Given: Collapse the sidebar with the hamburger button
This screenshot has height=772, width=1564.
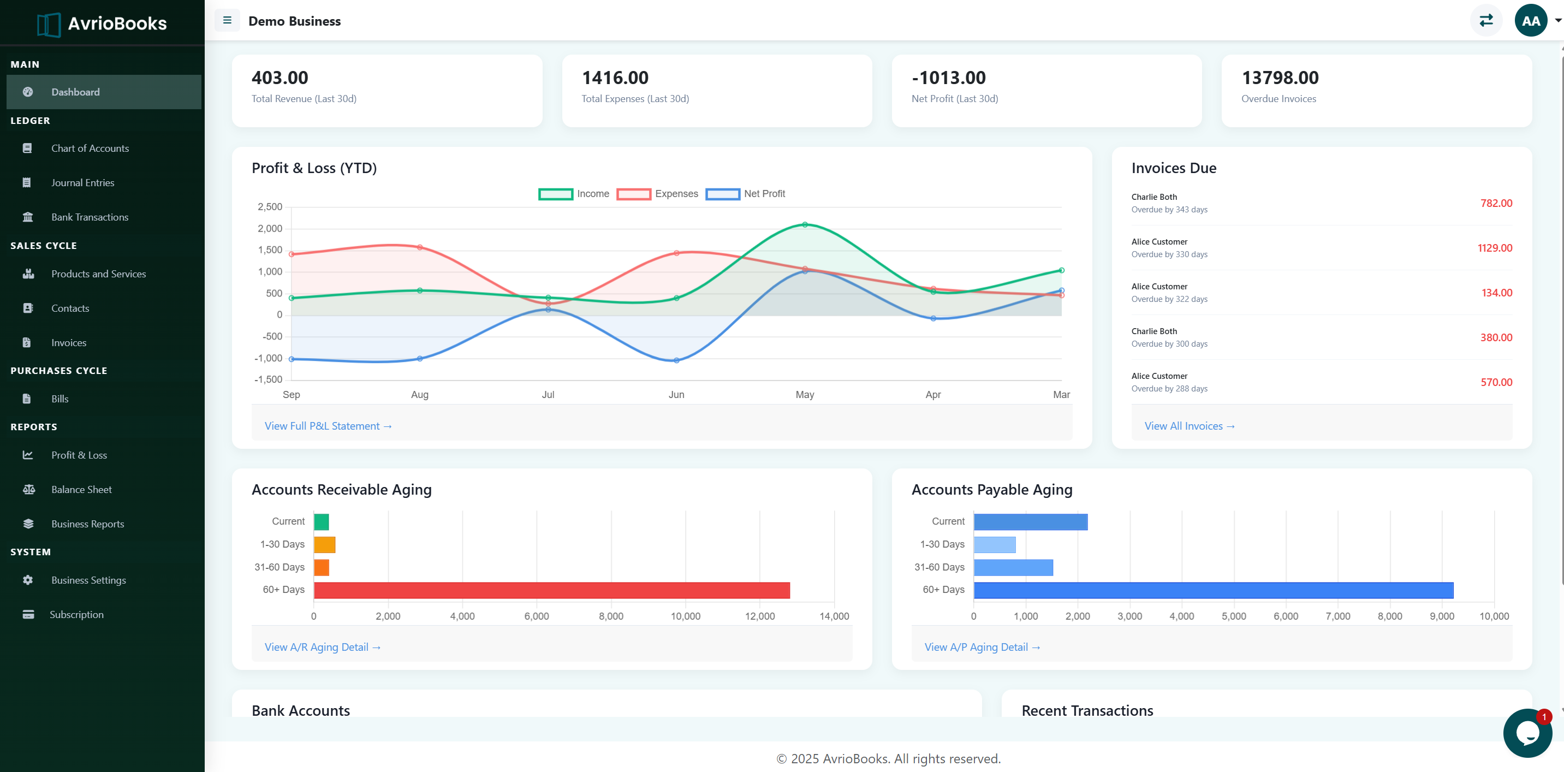Looking at the screenshot, I should point(227,20).
